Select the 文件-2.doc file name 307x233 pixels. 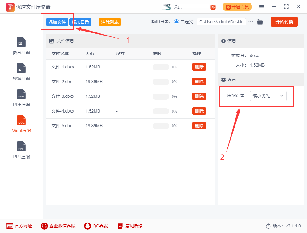point(62,82)
